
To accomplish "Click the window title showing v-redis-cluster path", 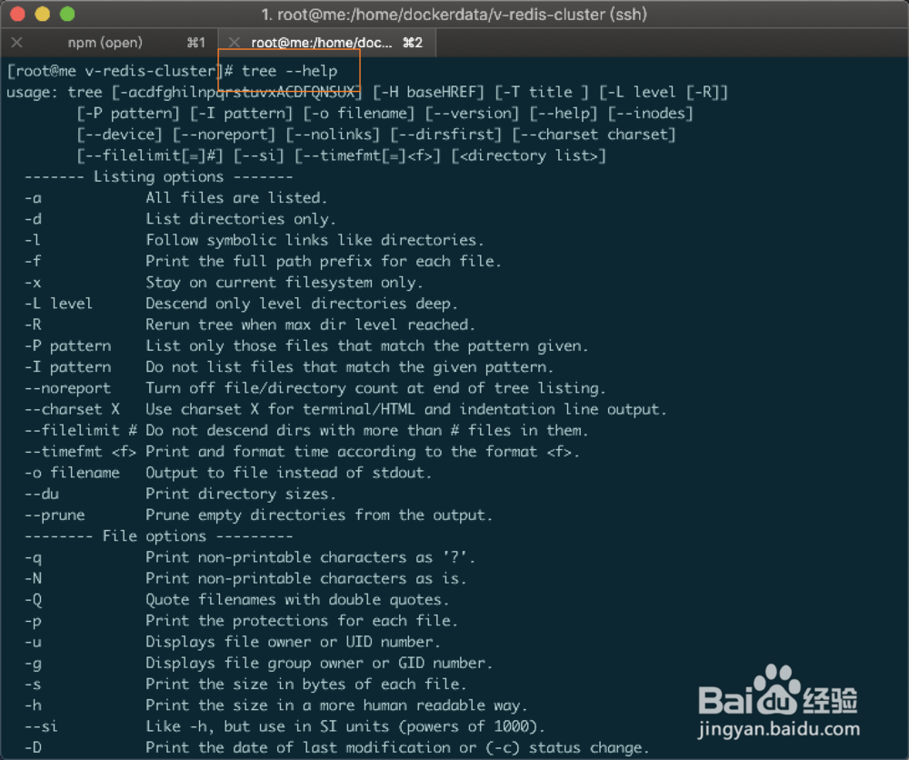I will [454, 14].
